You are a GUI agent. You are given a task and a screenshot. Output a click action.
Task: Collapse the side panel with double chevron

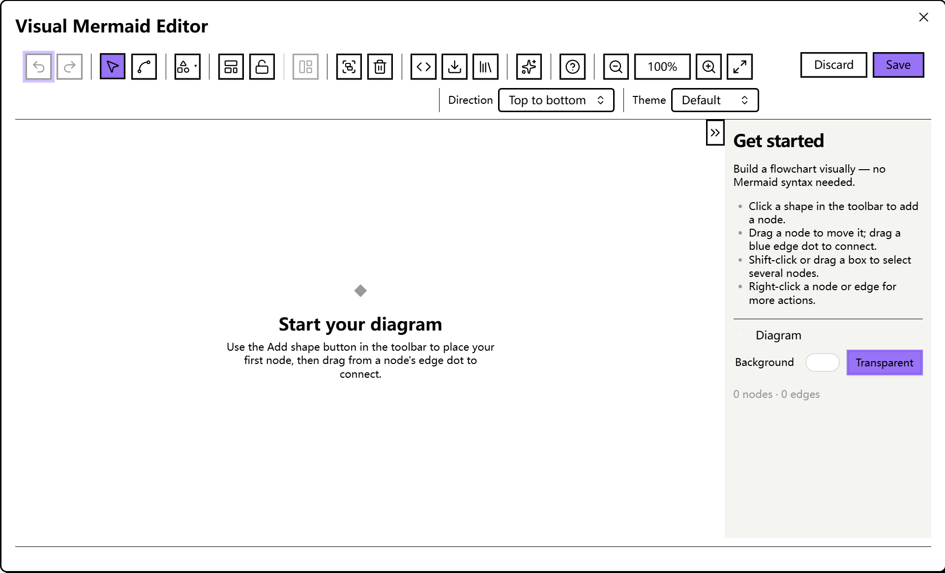pyautogui.click(x=715, y=133)
